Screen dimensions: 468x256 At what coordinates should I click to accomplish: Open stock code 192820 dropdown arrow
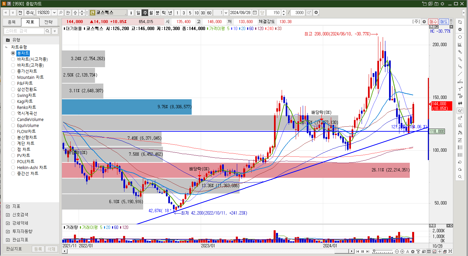coord(54,12)
